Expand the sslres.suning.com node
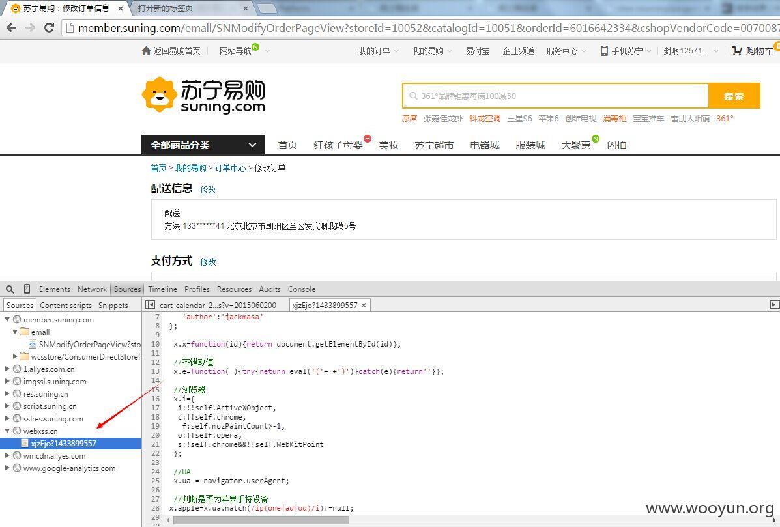Screen dimensions: 780x527 click(7, 419)
